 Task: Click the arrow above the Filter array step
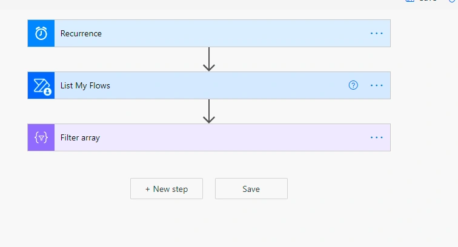point(209,111)
